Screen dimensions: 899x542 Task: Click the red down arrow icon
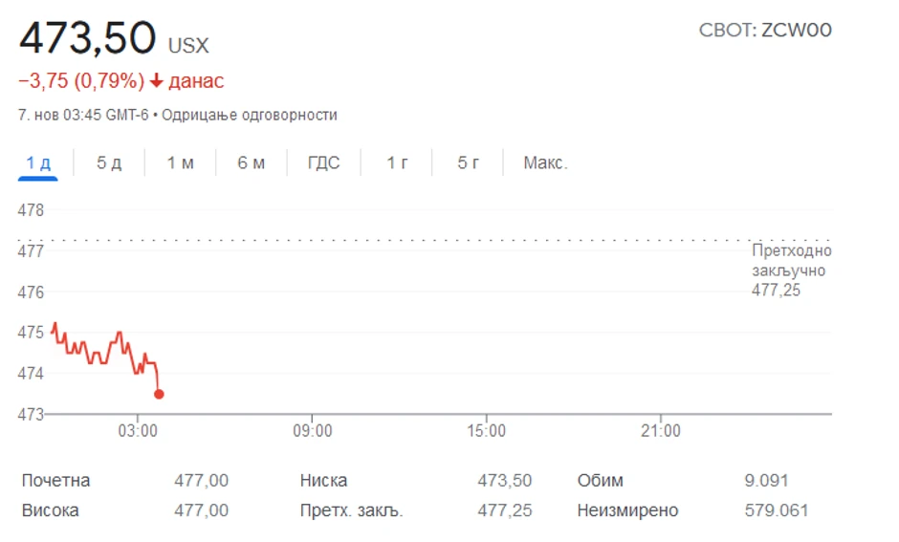[157, 81]
